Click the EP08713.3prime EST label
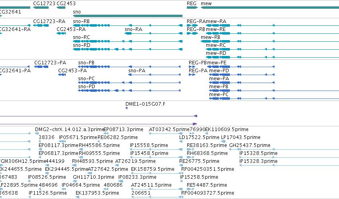Screen dimensions: 339x199 tap(123, 129)
